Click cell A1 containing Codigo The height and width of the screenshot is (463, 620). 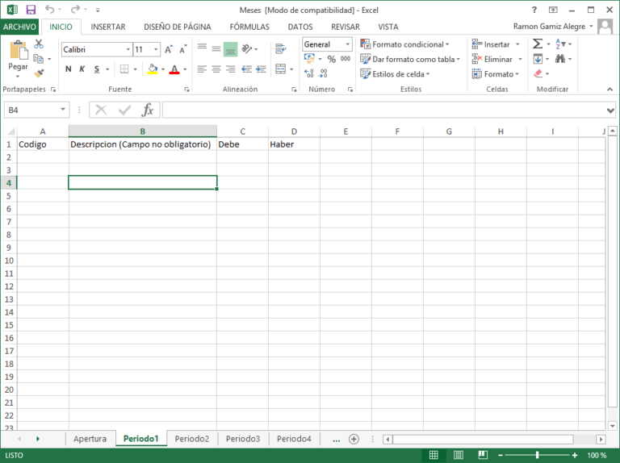click(x=42, y=144)
